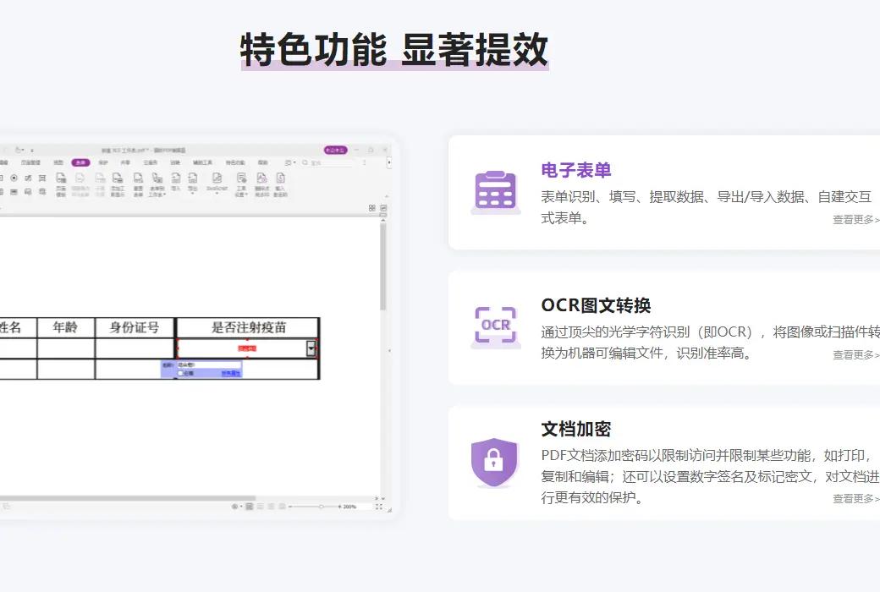Click the fullscreen icon in the status bar
Viewport: 880px width, 592px height.
coord(379,507)
